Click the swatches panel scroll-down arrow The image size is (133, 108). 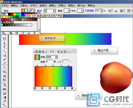[39, 30]
